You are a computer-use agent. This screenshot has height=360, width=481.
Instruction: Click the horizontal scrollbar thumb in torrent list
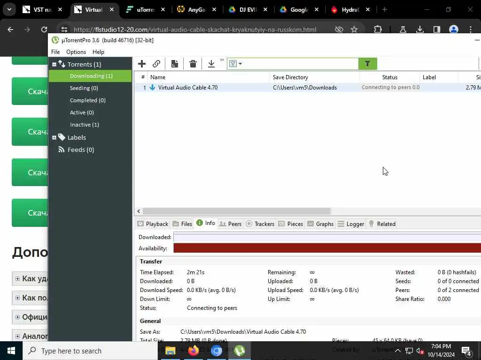coord(237,211)
